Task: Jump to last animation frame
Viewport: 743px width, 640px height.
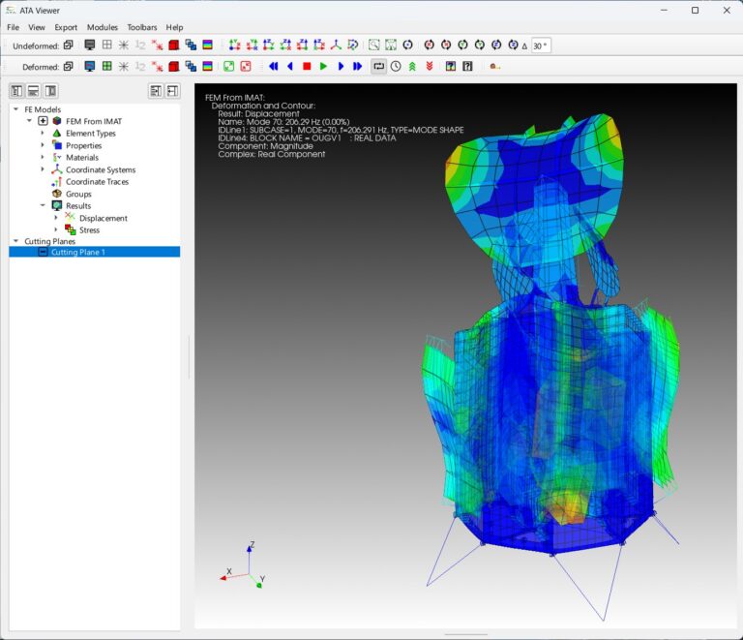Action: coord(357,67)
